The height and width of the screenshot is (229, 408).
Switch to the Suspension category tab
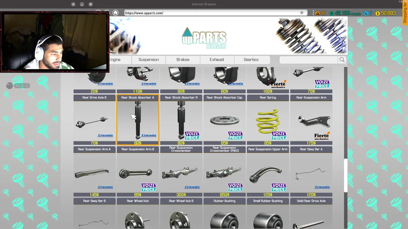[149, 60]
